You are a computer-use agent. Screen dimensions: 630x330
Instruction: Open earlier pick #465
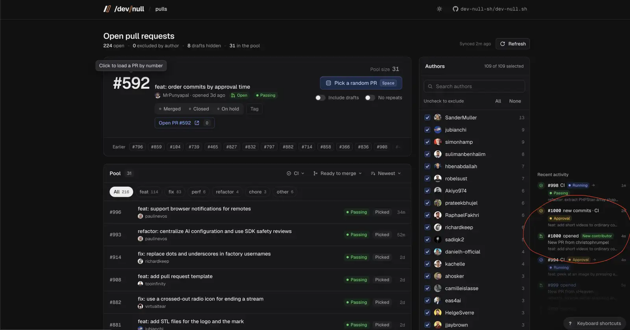213,147
